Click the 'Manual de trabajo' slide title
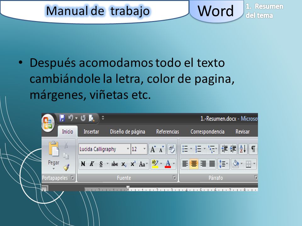 98,11
